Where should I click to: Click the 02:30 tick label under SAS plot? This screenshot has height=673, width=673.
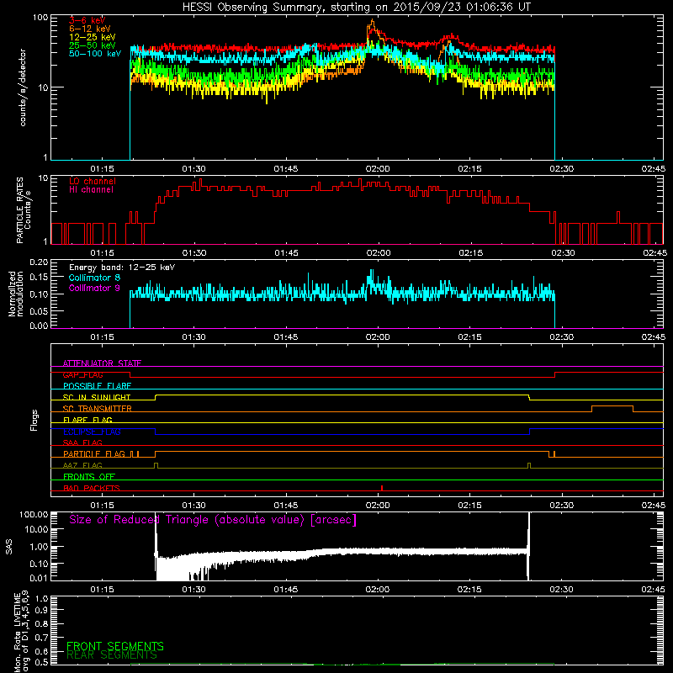[x=561, y=590]
